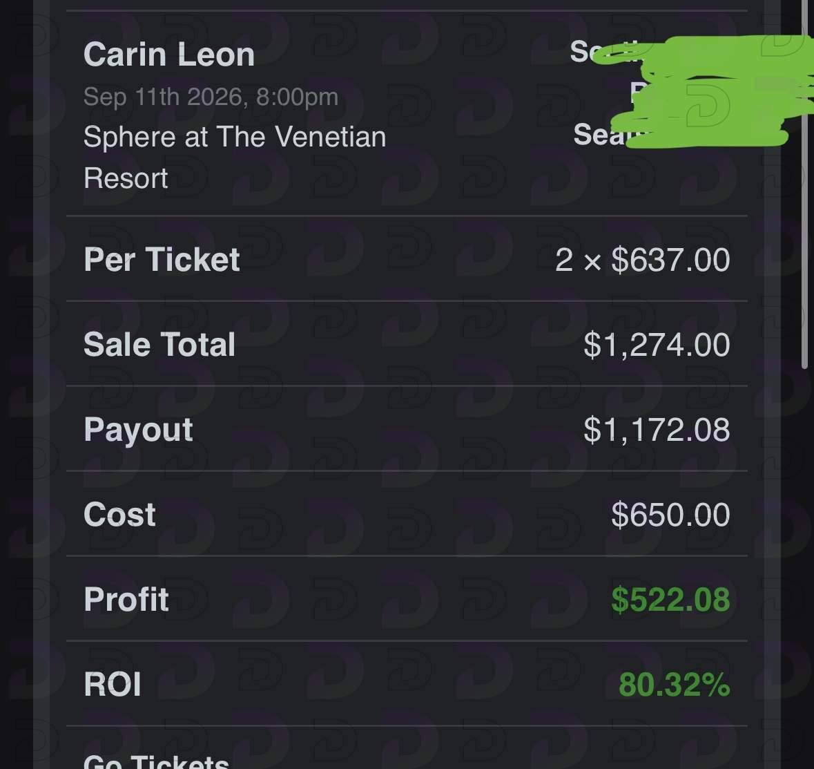The width and height of the screenshot is (814, 769).
Task: Select the Sale Total row label
Action: coord(159,345)
